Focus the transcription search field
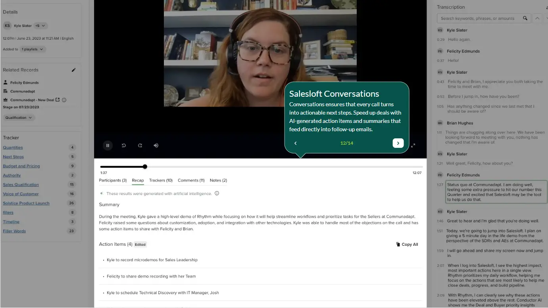This screenshot has height=308, width=548. tap(479, 18)
